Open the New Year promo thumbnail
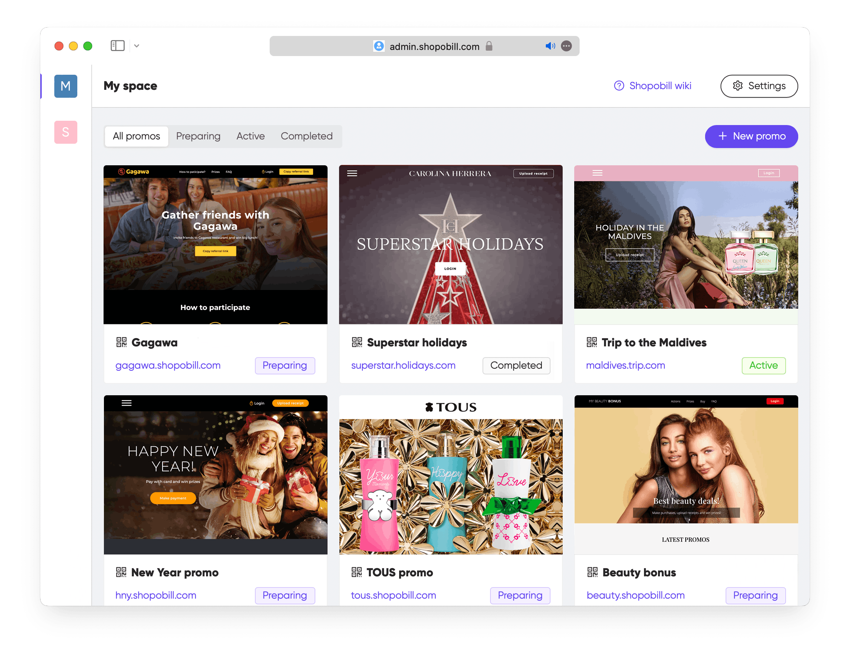This screenshot has width=850, height=659. pos(215,475)
